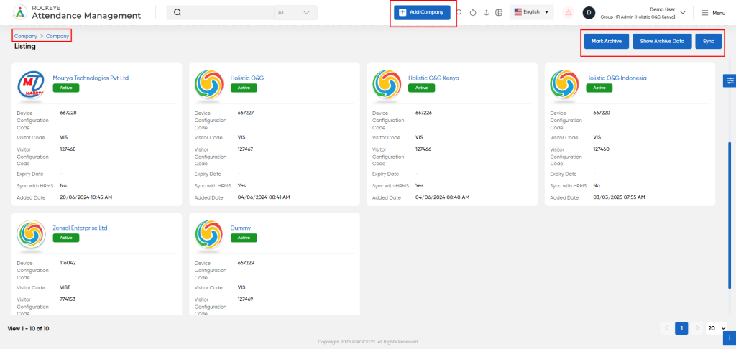The width and height of the screenshot is (736, 349).
Task: Click the Dummy company logo
Action: (x=209, y=234)
